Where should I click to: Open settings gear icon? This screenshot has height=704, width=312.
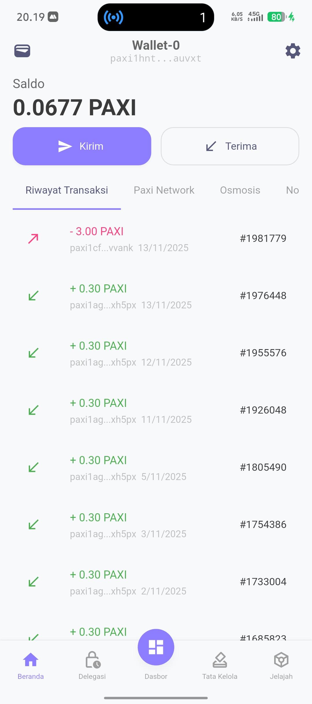(x=293, y=51)
